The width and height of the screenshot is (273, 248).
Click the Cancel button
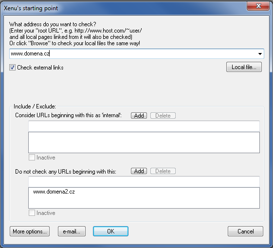click(245, 231)
